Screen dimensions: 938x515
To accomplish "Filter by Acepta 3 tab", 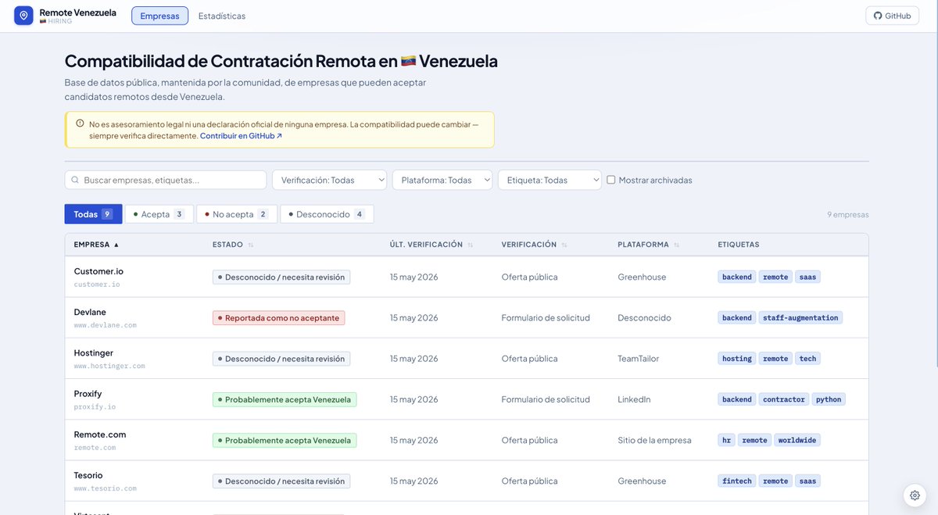I will pyautogui.click(x=159, y=214).
